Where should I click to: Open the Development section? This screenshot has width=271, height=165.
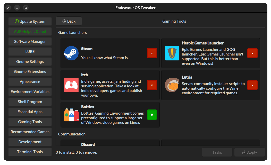point(30,142)
